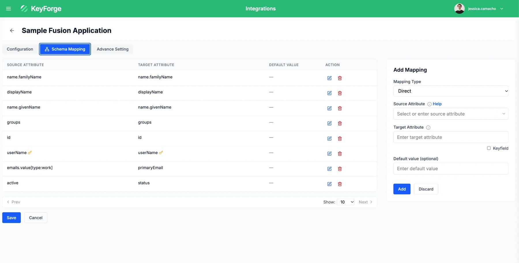Viewport: 519px width, 263px height.
Task: Edit the userName mapping row
Action: 329,154
